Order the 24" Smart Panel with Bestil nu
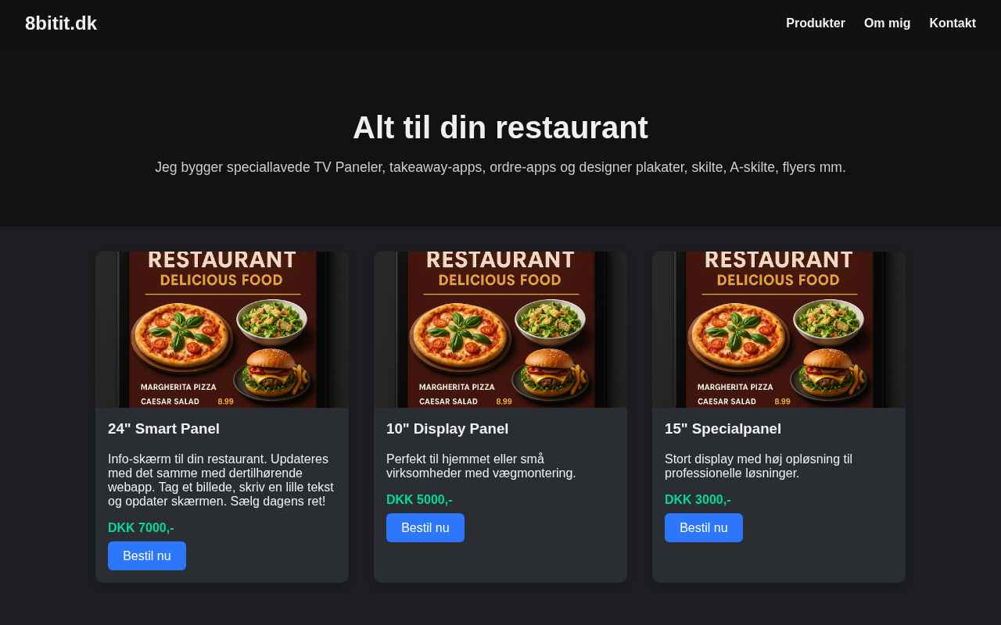The image size is (1001, 625). click(x=147, y=555)
